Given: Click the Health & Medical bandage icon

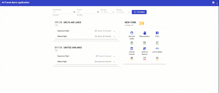Looking at the screenshot, I should (144, 48).
